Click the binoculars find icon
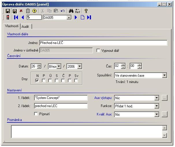Viewport: 175px width, 147px height. point(71,11)
